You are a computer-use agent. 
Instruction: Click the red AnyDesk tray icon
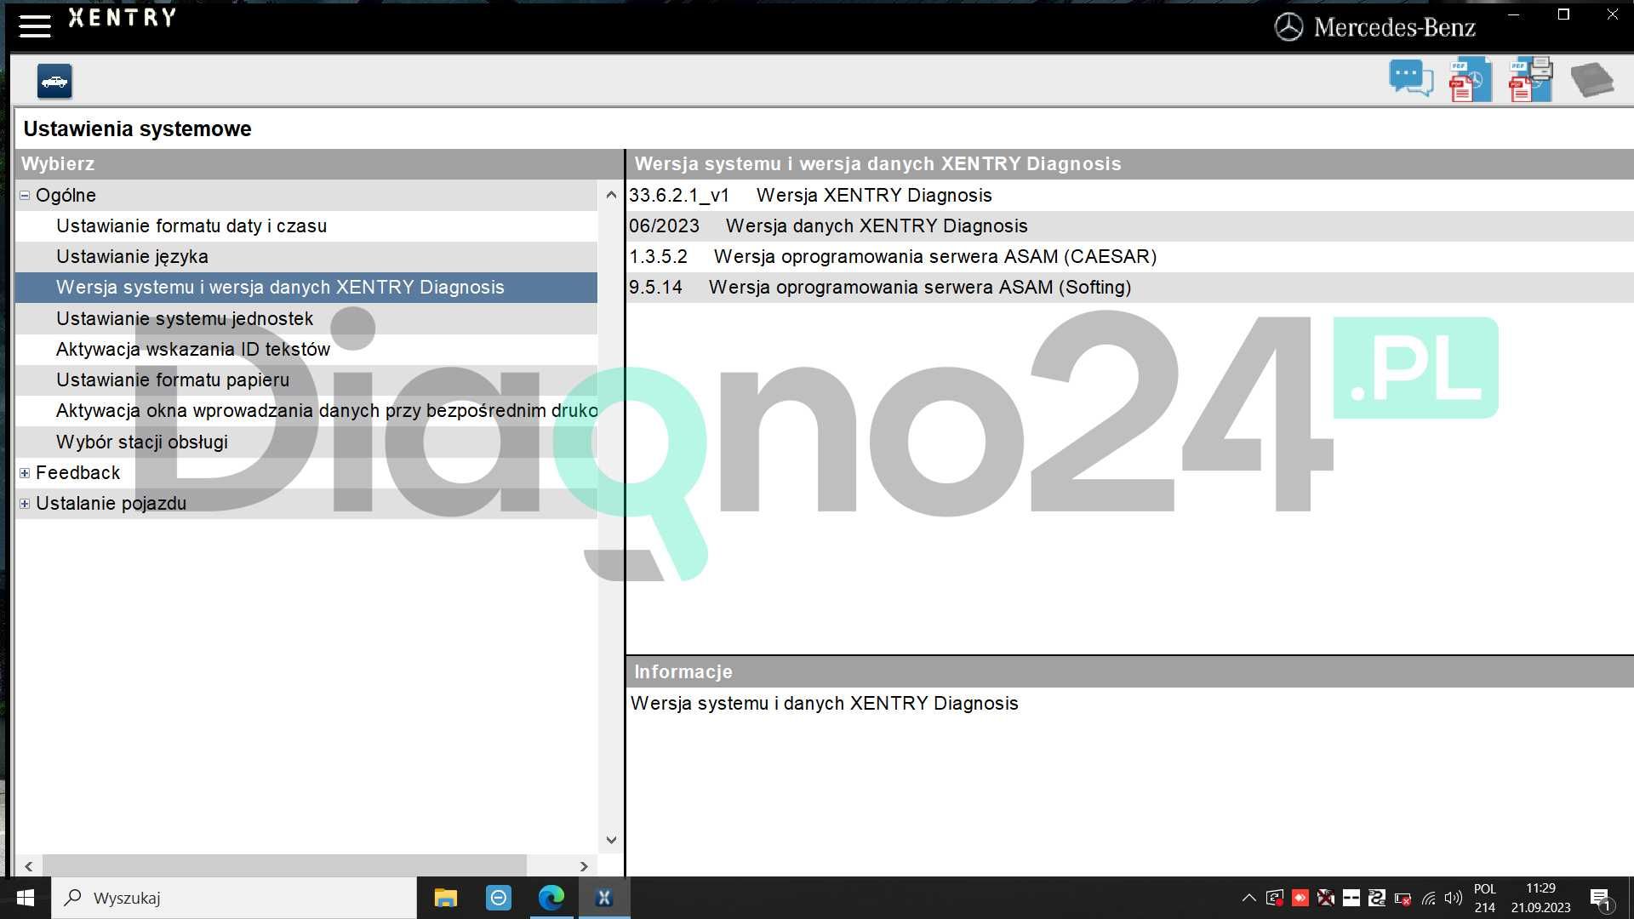point(1300,898)
